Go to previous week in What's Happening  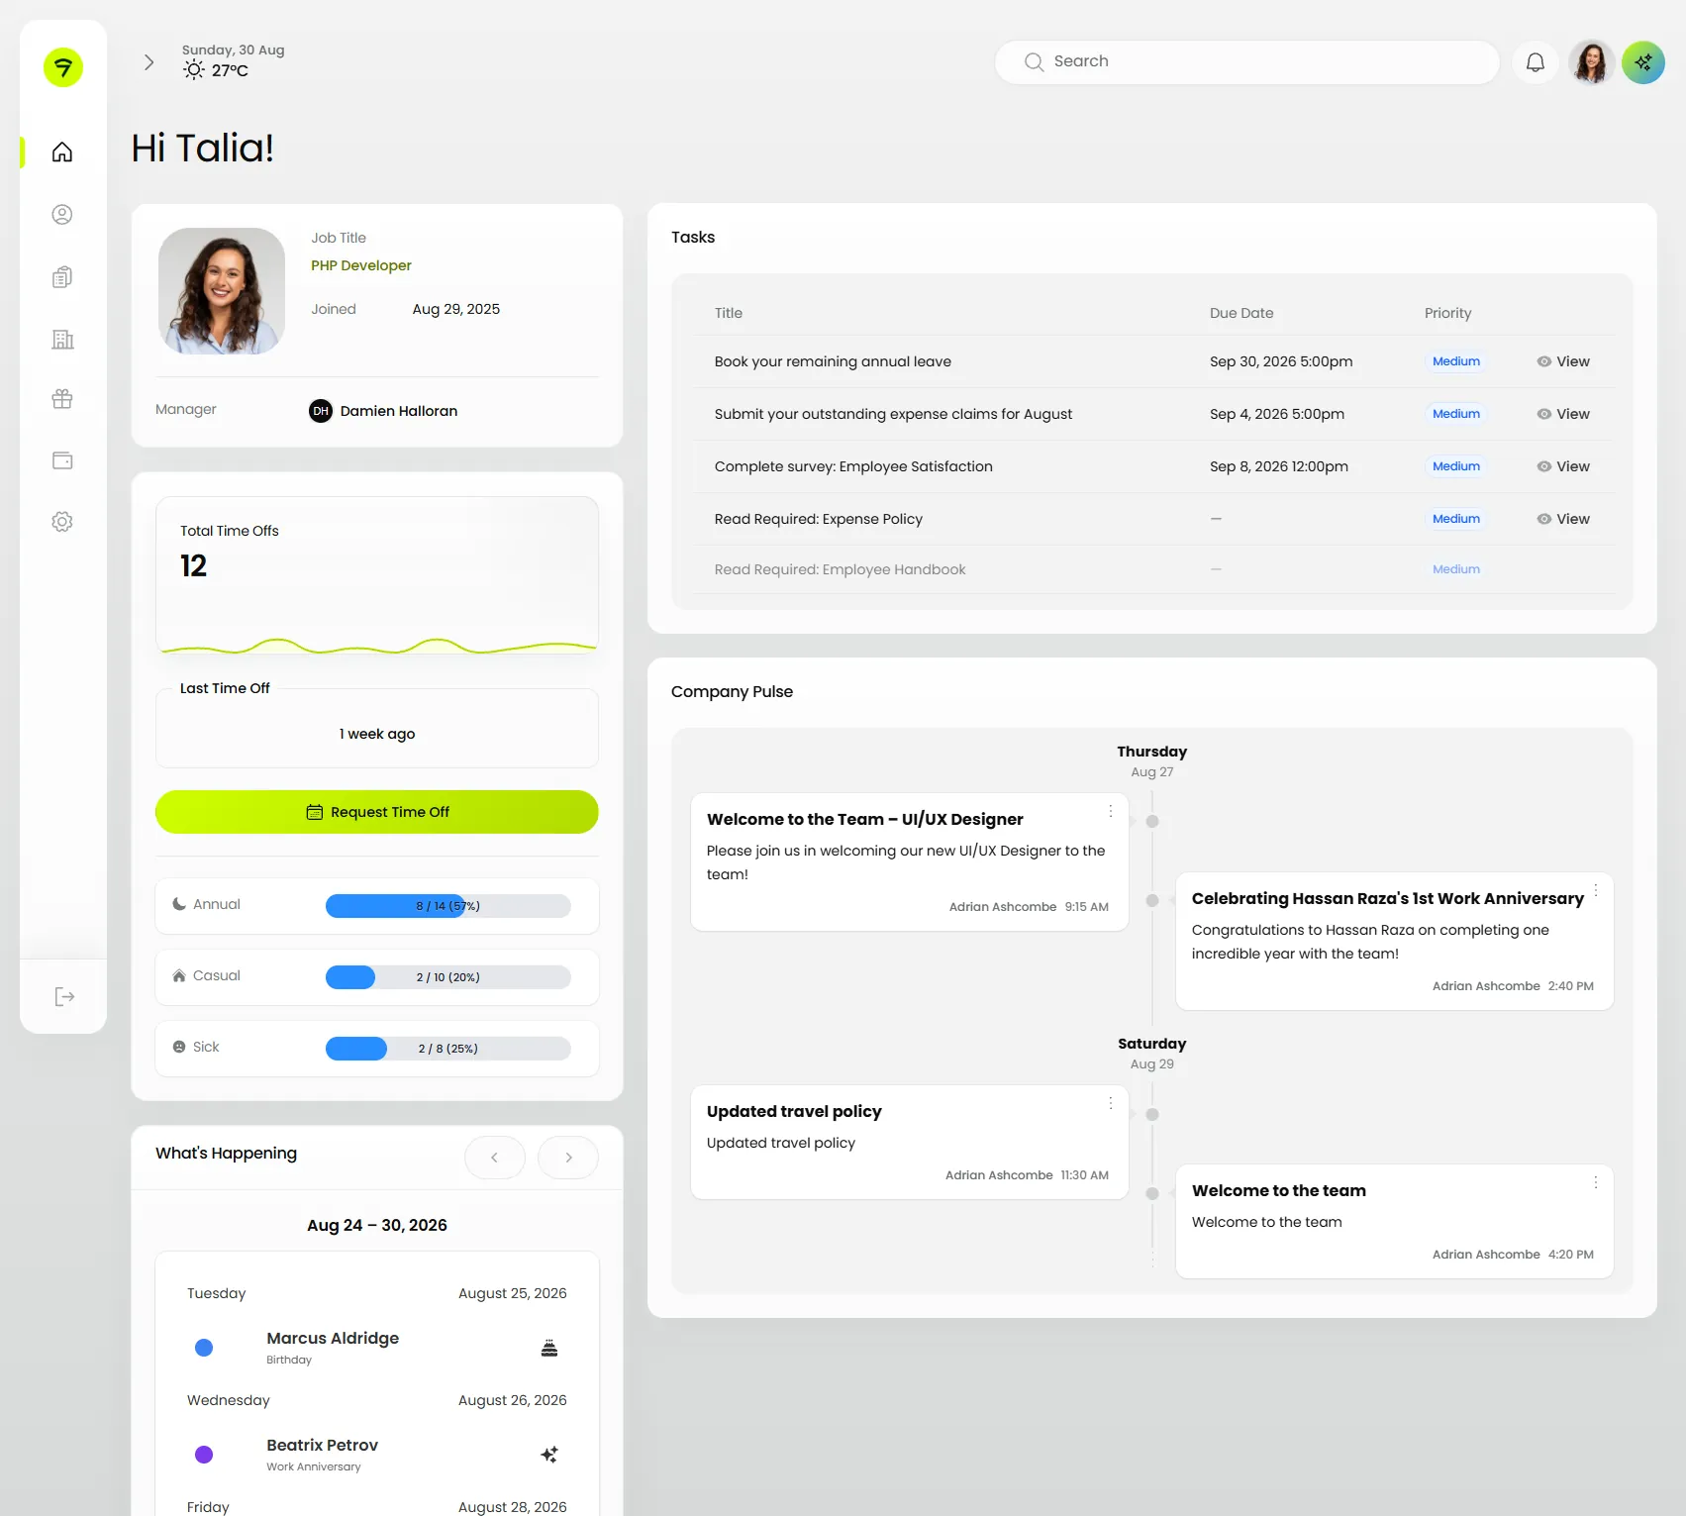pyautogui.click(x=495, y=1158)
